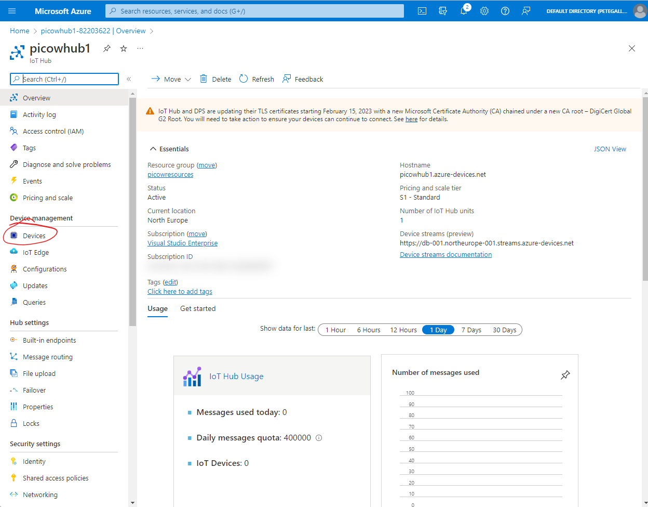Viewport: 648px width, 507px height.
Task: Click the top Azure search box
Action: coord(254,11)
